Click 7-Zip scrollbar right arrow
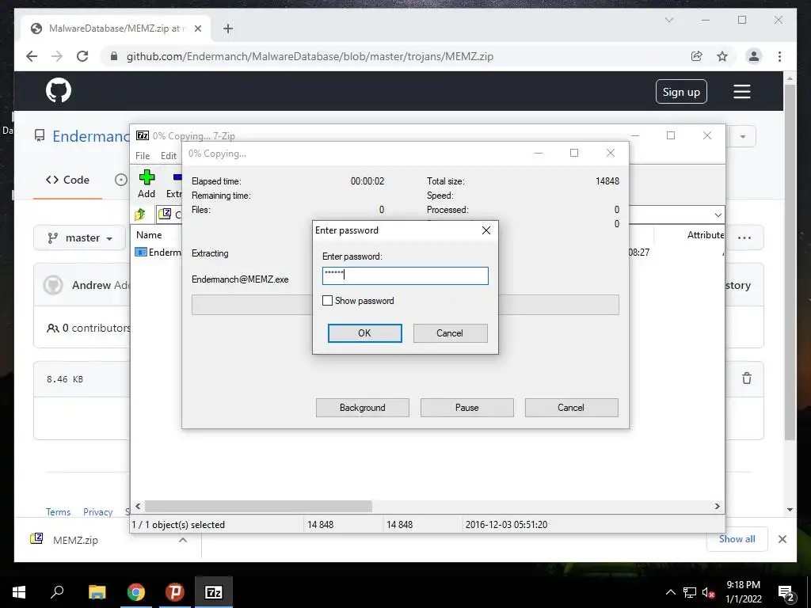Viewport: 811px width, 608px height. point(718,506)
